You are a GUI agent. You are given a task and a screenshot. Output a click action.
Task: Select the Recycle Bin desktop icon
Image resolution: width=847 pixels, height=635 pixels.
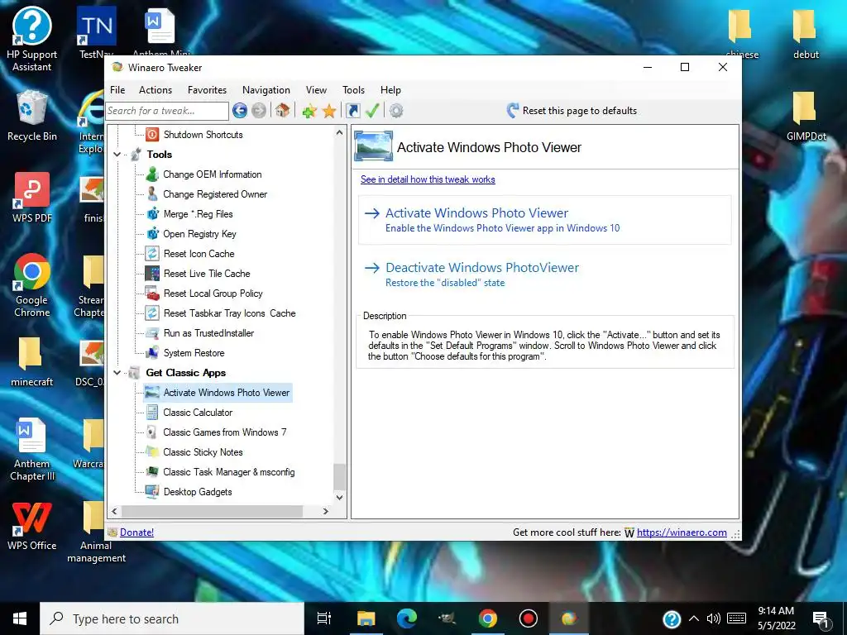pyautogui.click(x=32, y=117)
